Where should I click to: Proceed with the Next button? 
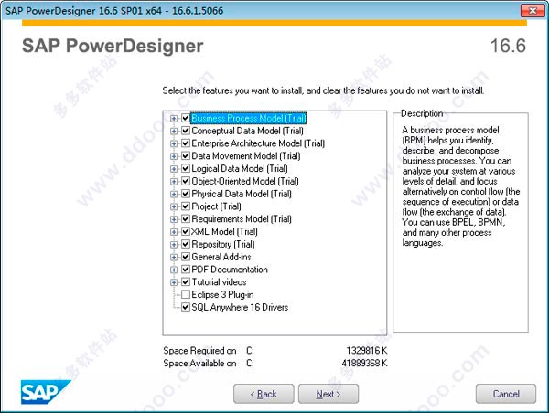pos(328,394)
